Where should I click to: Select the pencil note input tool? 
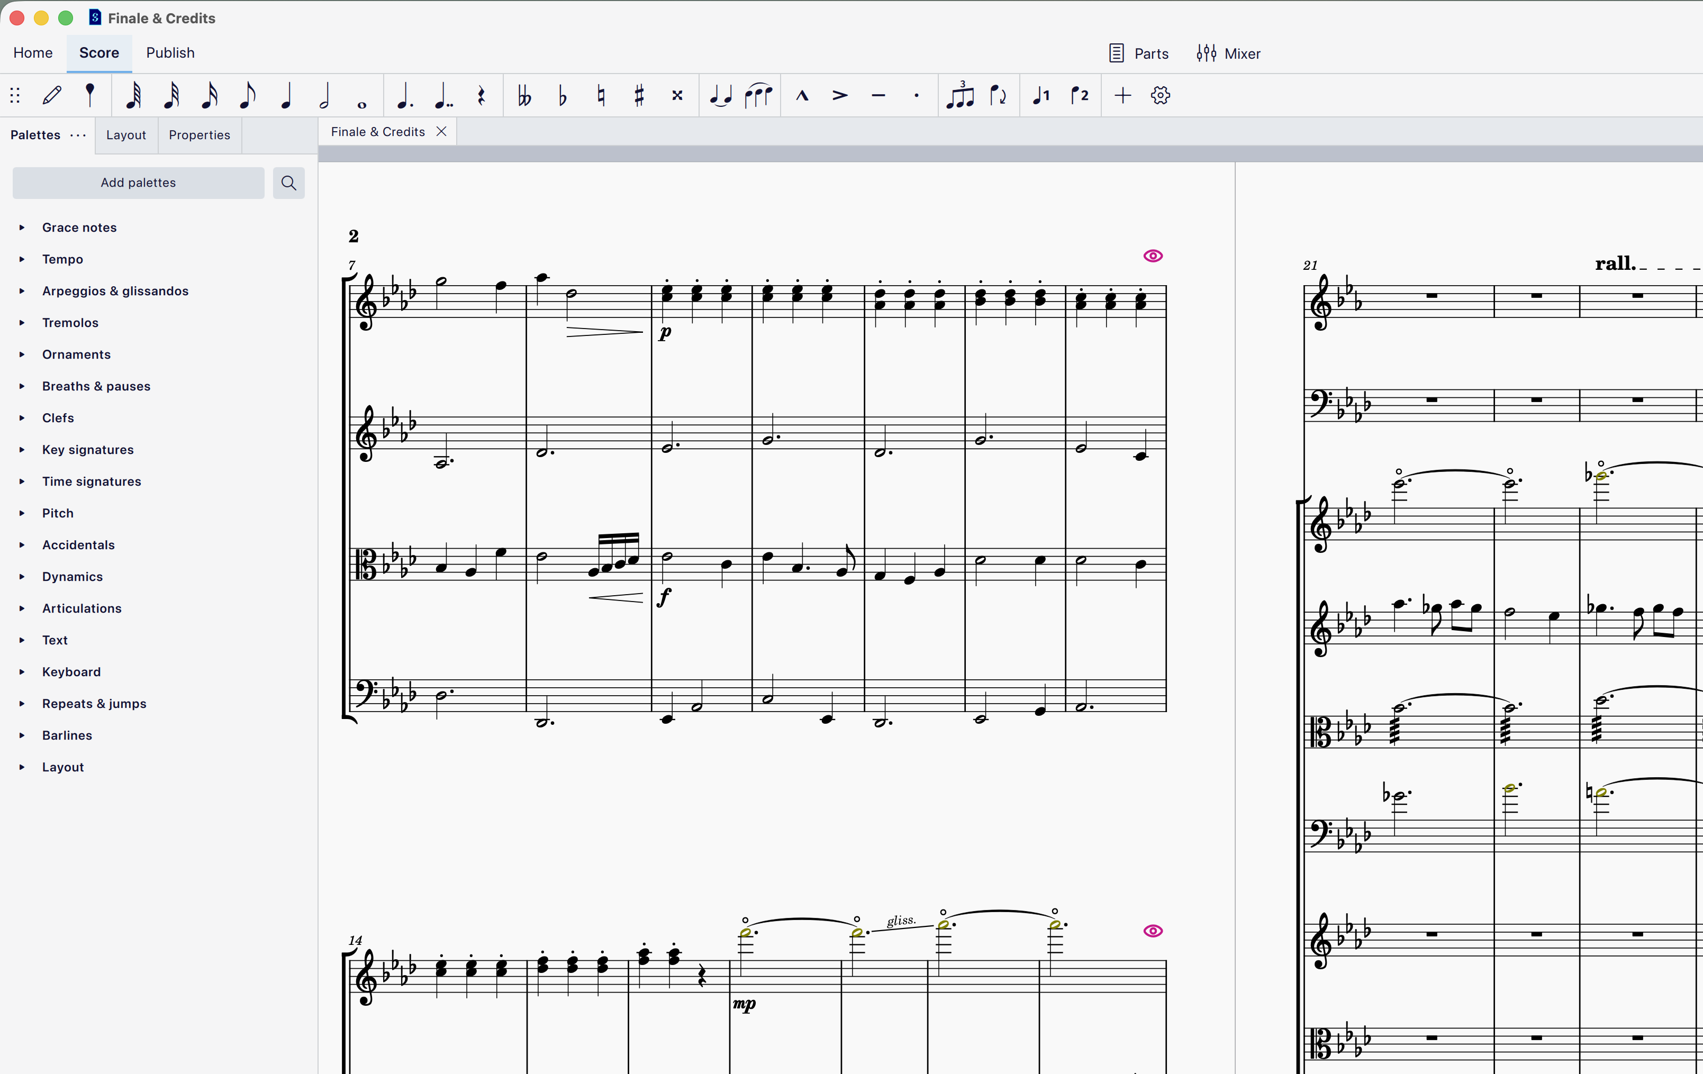click(52, 95)
